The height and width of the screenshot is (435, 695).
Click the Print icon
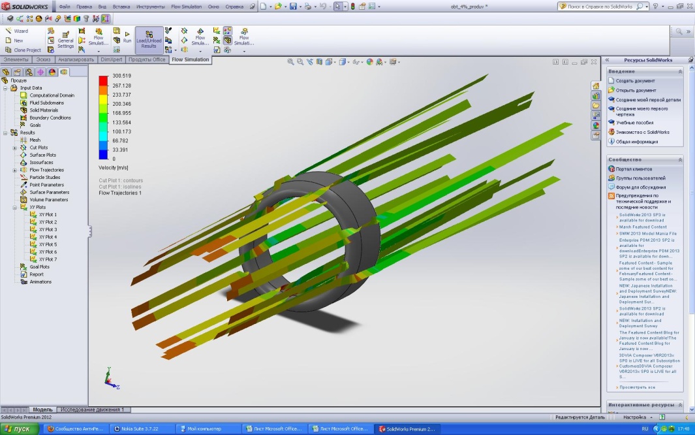307,7
